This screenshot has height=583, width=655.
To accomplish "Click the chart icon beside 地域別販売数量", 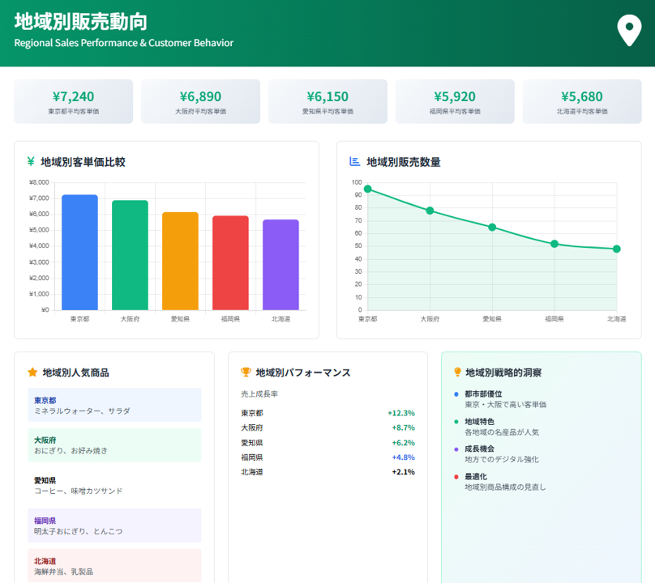I will tap(354, 162).
